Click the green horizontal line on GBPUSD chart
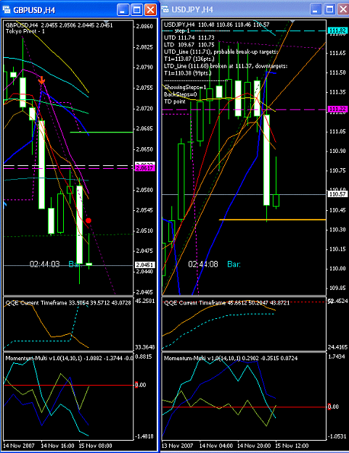Screen dimensions: 349x453 tap(102, 133)
